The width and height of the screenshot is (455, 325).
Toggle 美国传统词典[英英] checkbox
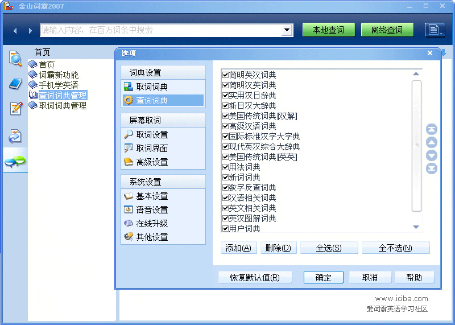(225, 157)
